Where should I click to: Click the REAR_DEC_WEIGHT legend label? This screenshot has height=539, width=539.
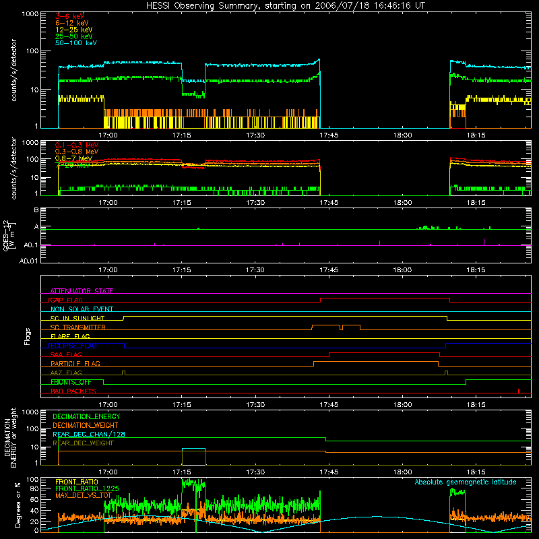pos(83,443)
